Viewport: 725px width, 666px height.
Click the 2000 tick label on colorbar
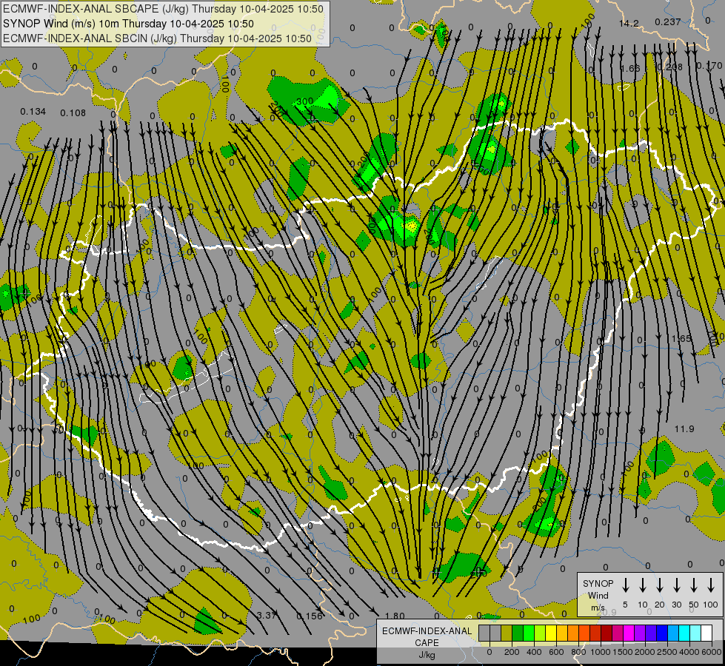pos(645,652)
